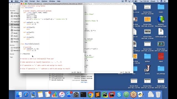The width and height of the screenshot is (177, 99).
Task: Click Finder forward navigation arrow
Action: (x=14, y=7)
